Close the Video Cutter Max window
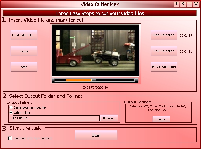The height and width of the screenshot is (149, 201). pos(196,4)
